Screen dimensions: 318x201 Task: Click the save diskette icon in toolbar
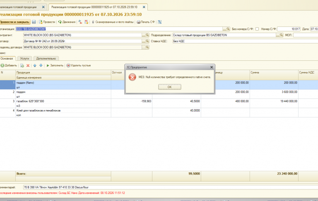tap(34, 22)
